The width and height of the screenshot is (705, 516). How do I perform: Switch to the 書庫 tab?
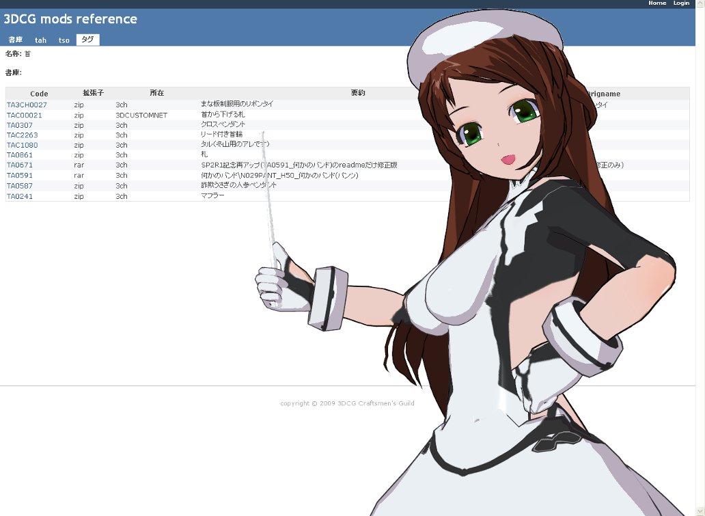click(15, 40)
